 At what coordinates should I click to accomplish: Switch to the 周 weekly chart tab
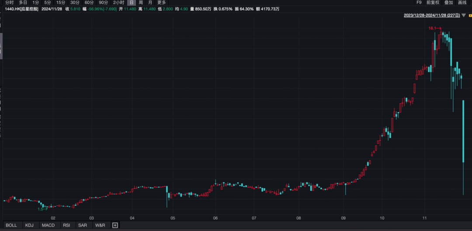(141, 3)
